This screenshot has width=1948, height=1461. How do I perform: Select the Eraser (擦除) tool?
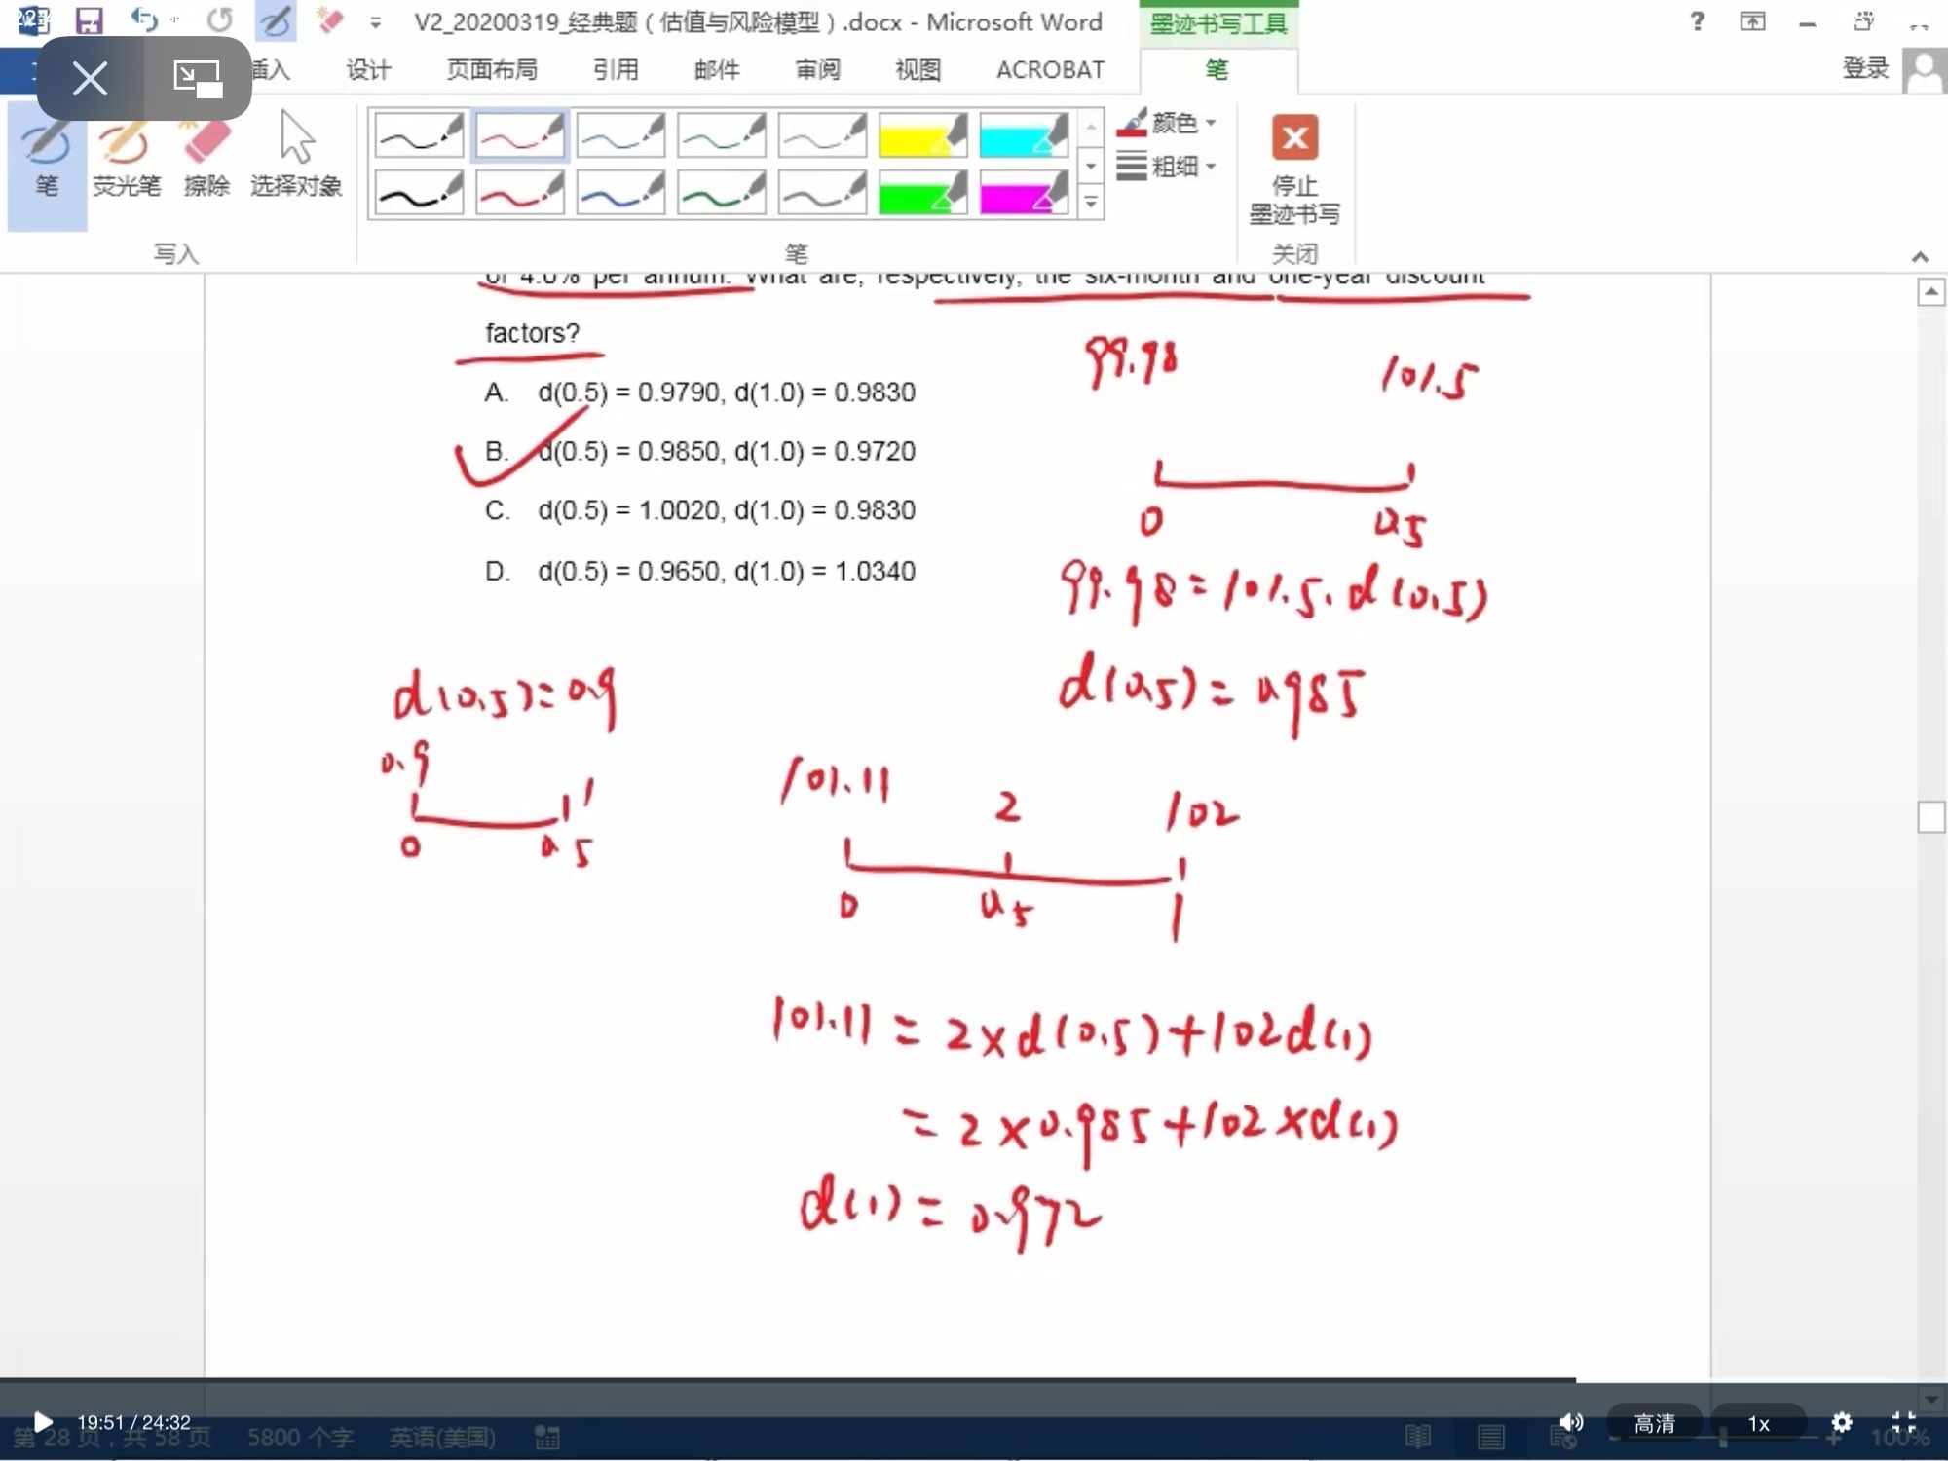click(x=206, y=159)
